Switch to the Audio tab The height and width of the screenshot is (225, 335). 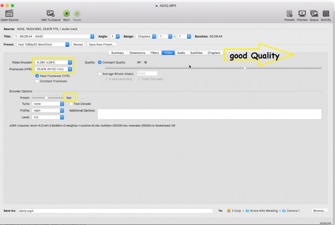181,53
